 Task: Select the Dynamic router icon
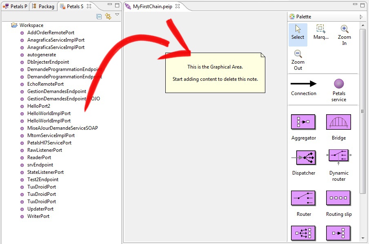coord(338,157)
